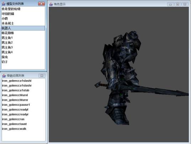Maximize the 角色显示 window
The height and width of the screenshot is (144, 191).
click(x=177, y=4)
